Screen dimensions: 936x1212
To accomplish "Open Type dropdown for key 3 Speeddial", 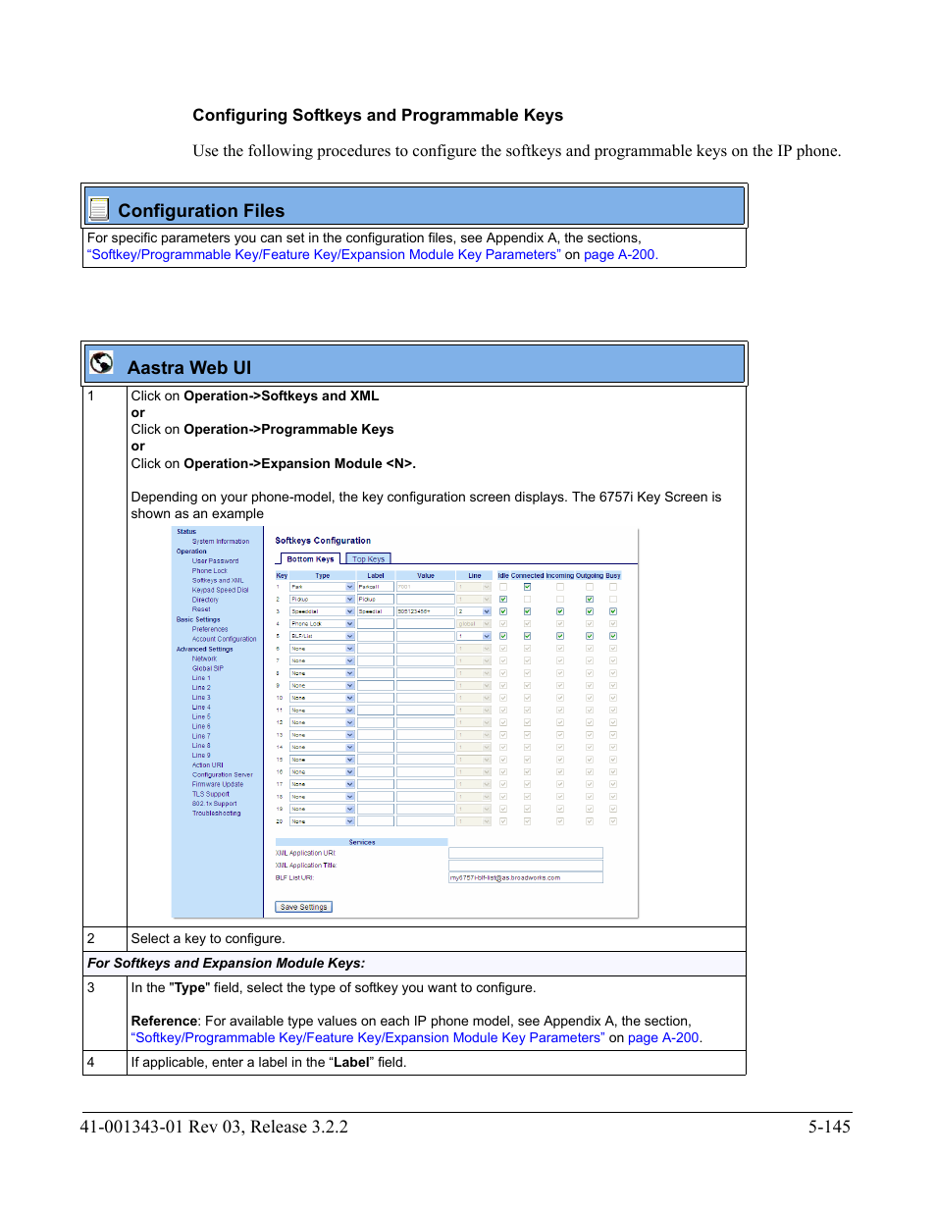I will pos(322,611).
